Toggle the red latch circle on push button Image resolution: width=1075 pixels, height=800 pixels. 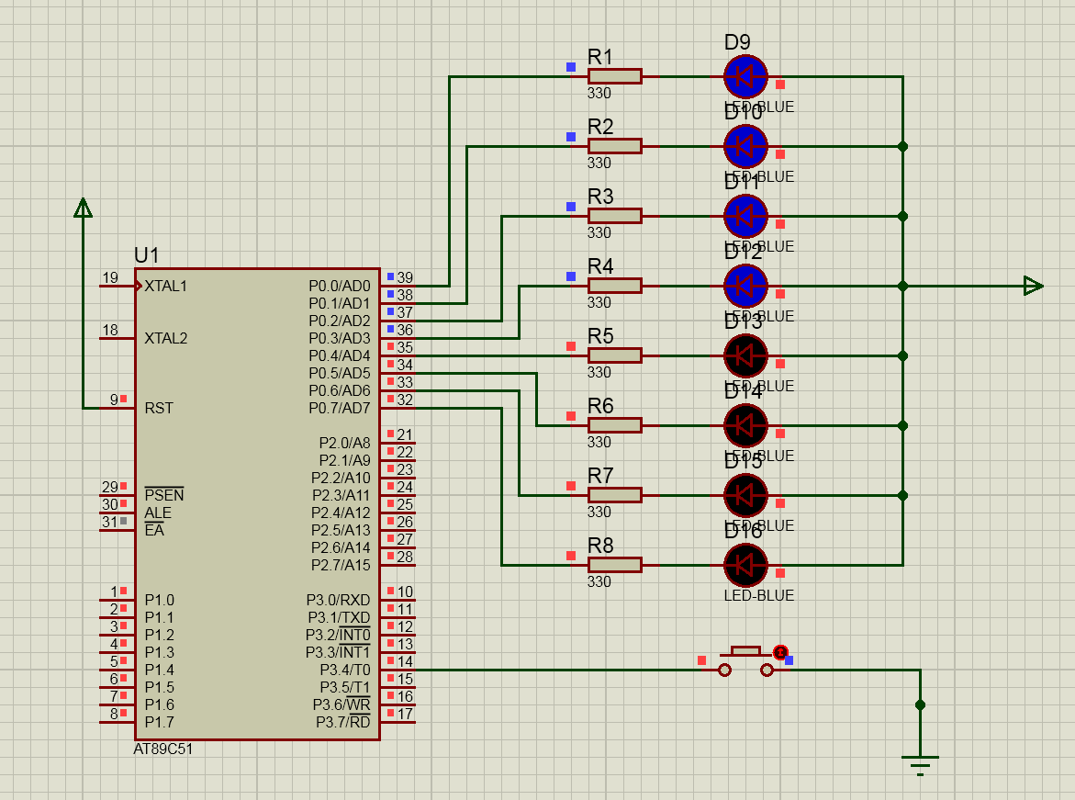(780, 652)
